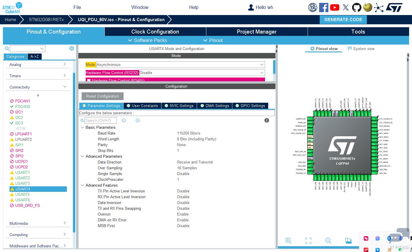Select USART1 in peripheral list
The height and width of the screenshot is (252, 412).
click(23, 172)
